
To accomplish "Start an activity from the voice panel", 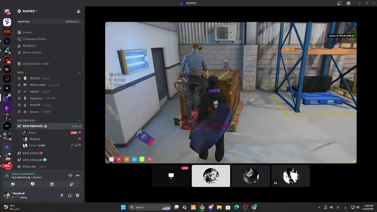I will point(52,184).
